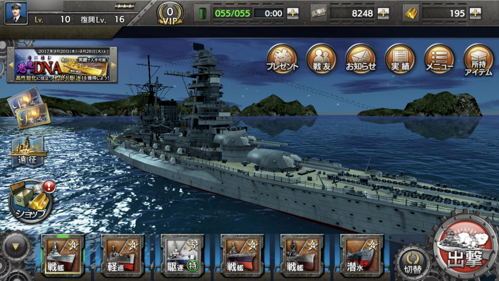Open the 実績 achievements icon
This screenshot has width=499, height=281.
pos(400,59)
